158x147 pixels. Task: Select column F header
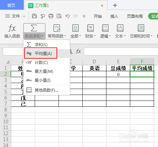tap(142, 62)
